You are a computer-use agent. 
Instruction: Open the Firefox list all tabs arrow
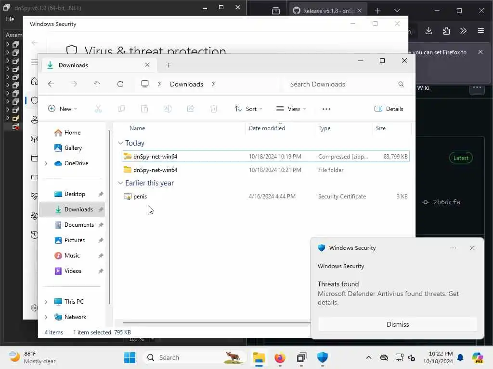click(x=397, y=11)
